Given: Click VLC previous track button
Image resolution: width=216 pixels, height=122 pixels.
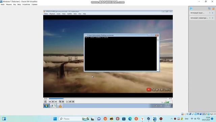Looking at the screenshot, I should [50, 102].
